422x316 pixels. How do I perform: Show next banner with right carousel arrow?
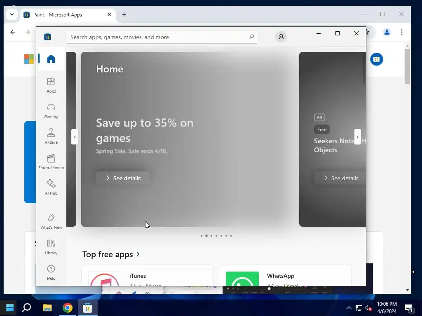(357, 137)
